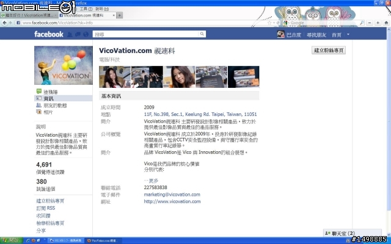Click the zoom in plus button
This screenshot has height=244, width=391.
(x=378, y=23)
